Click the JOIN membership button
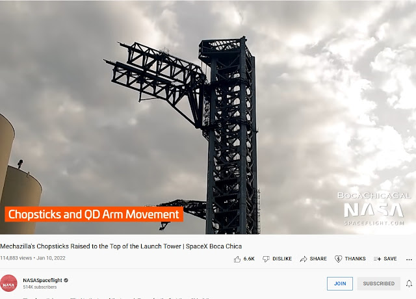The width and height of the screenshot is (416, 299). pos(340,283)
